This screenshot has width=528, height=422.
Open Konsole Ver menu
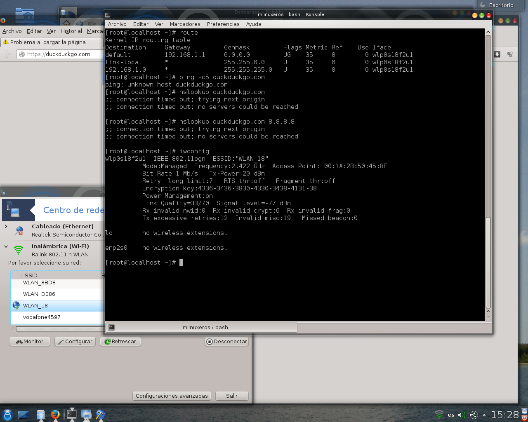pyautogui.click(x=159, y=24)
